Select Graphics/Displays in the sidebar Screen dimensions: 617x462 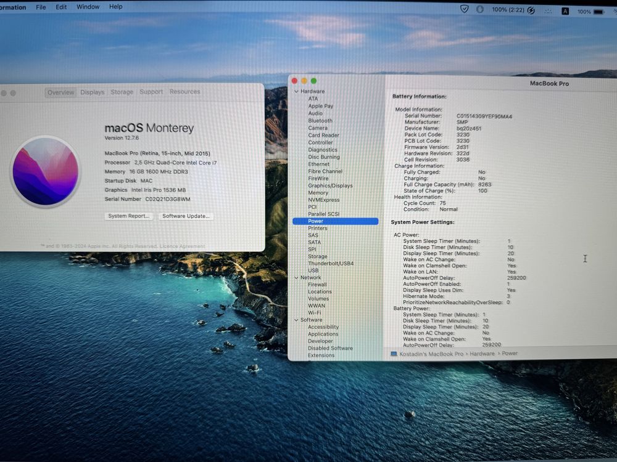point(330,185)
